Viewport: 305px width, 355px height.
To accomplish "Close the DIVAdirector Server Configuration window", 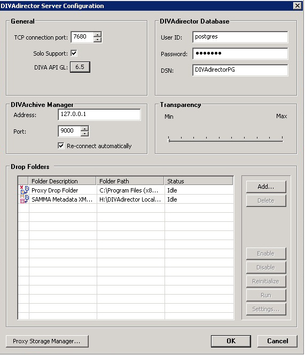I will [x=298, y=6].
